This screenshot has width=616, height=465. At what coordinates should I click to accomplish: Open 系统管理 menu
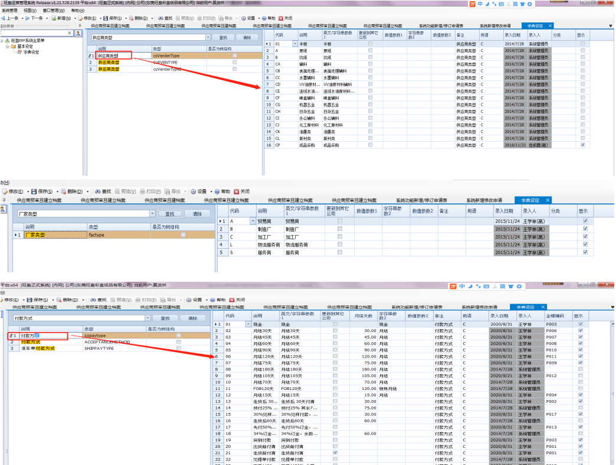[x=9, y=11]
